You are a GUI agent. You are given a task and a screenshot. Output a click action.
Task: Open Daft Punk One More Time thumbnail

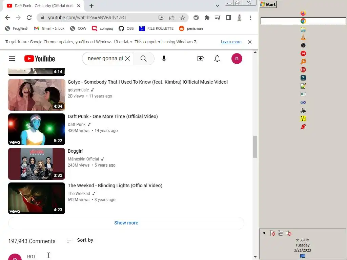[x=37, y=129]
